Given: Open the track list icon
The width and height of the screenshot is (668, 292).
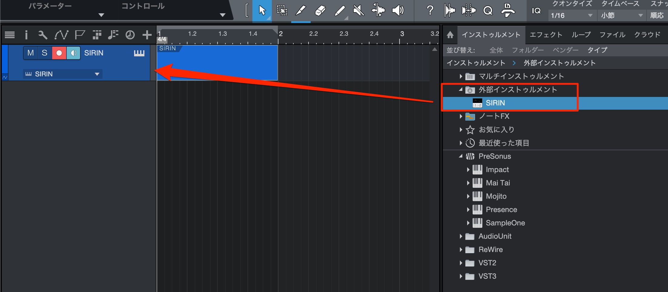Looking at the screenshot, I should [10, 35].
